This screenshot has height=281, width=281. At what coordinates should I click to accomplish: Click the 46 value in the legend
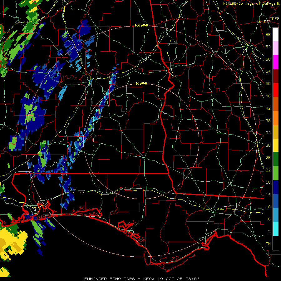point(268,96)
